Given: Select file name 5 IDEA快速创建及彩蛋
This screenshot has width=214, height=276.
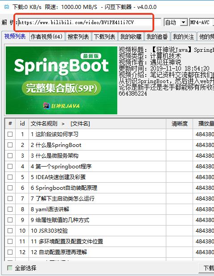Looking at the screenshot, I should pyautogui.click(x=58, y=177).
